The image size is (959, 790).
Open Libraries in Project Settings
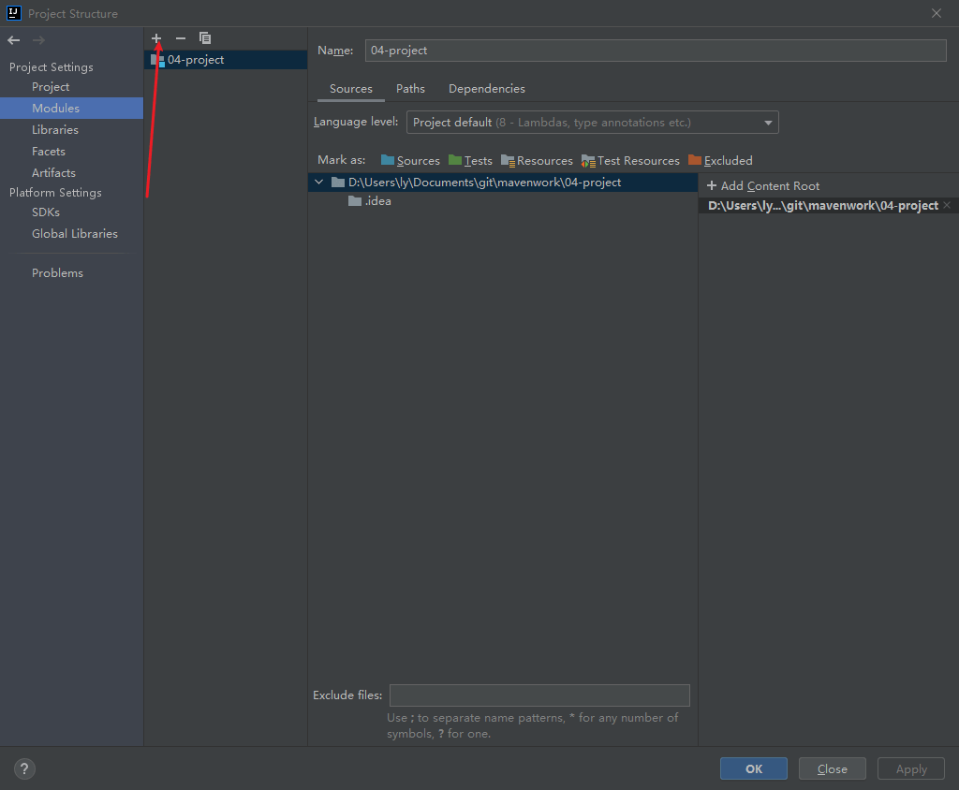pyautogui.click(x=55, y=129)
